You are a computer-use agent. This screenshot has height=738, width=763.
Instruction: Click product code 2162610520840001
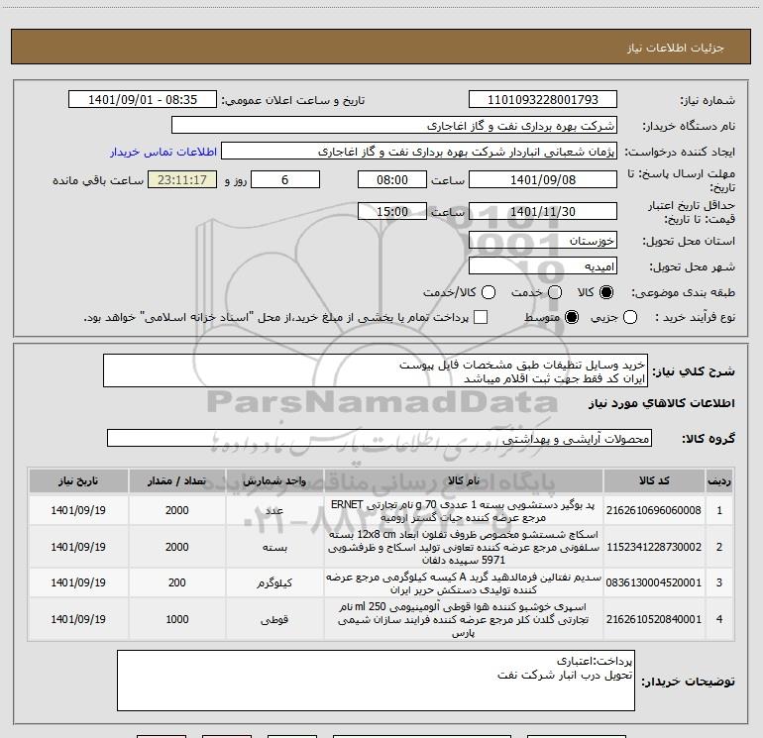tap(654, 619)
